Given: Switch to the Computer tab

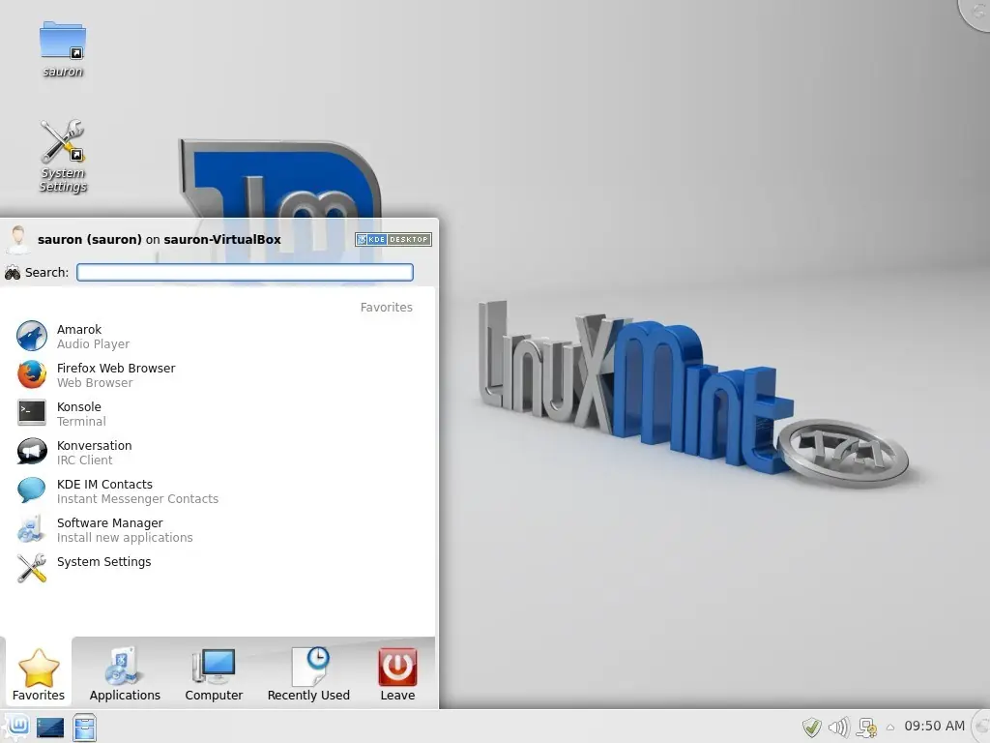Looking at the screenshot, I should click(214, 673).
